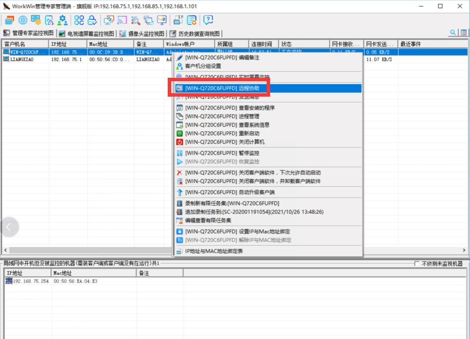Click the horizontal scrollbar left arrow
Image resolution: width=470 pixels, height=339 pixels.
(5, 250)
